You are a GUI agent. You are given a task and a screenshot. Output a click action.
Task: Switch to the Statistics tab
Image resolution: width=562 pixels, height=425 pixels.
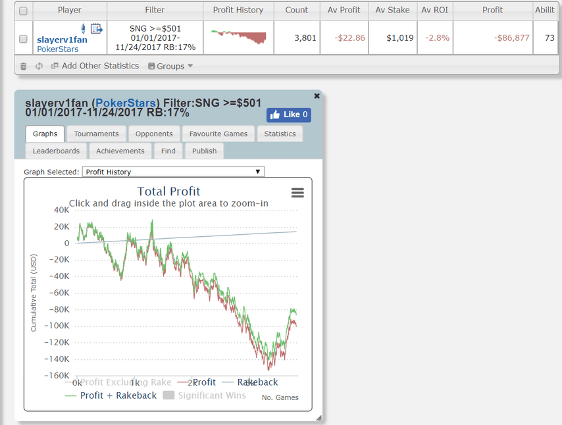tap(280, 134)
